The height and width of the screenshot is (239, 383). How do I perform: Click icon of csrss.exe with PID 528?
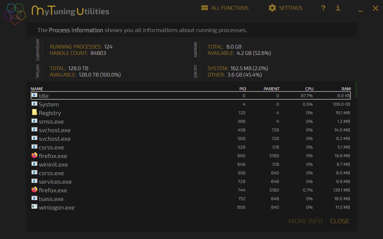point(34,146)
